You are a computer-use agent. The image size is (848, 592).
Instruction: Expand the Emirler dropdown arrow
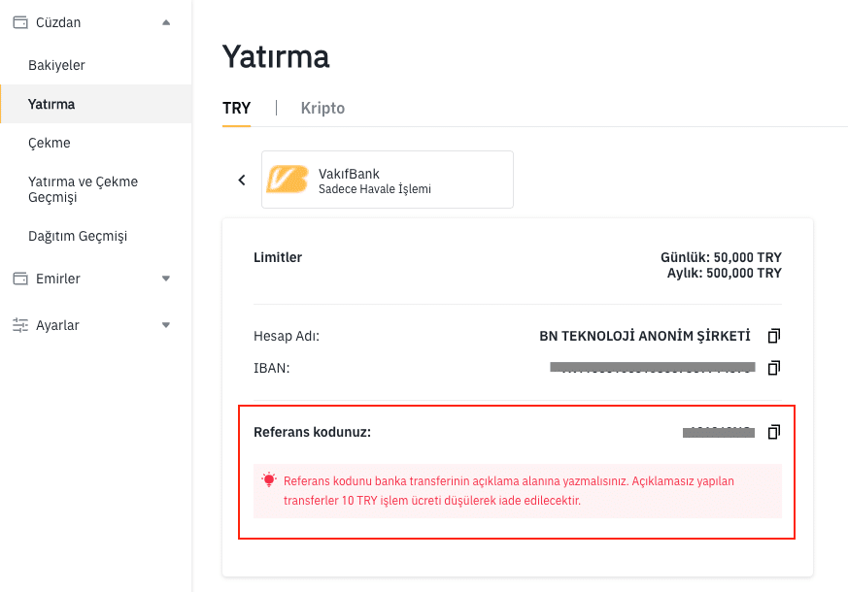(166, 279)
